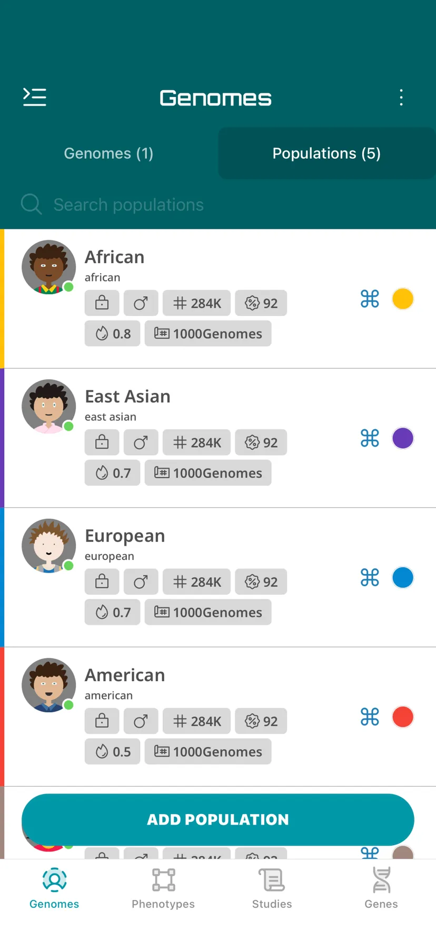Open the European population avatar
436x949 pixels.
tap(48, 546)
